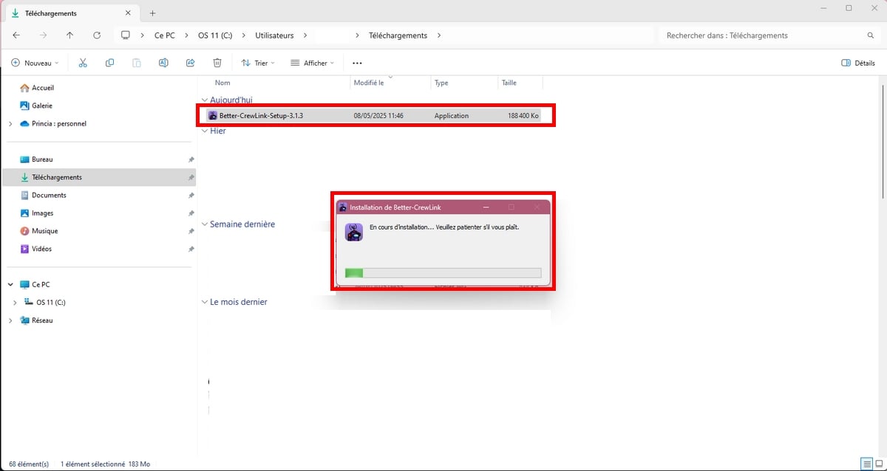
Task: Go up one folder level
Action: tap(69, 35)
